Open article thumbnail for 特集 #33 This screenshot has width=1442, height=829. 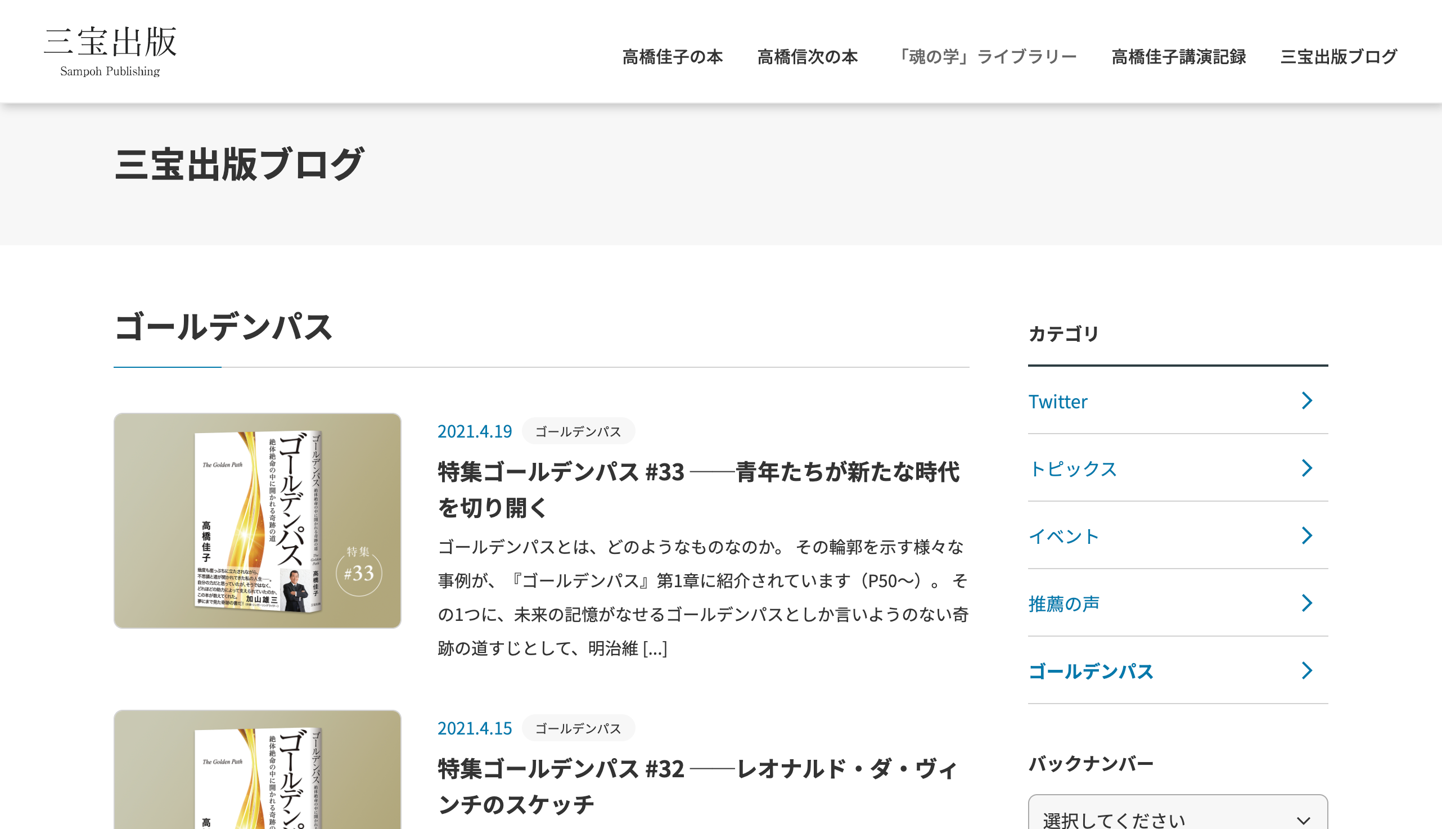pos(258,521)
